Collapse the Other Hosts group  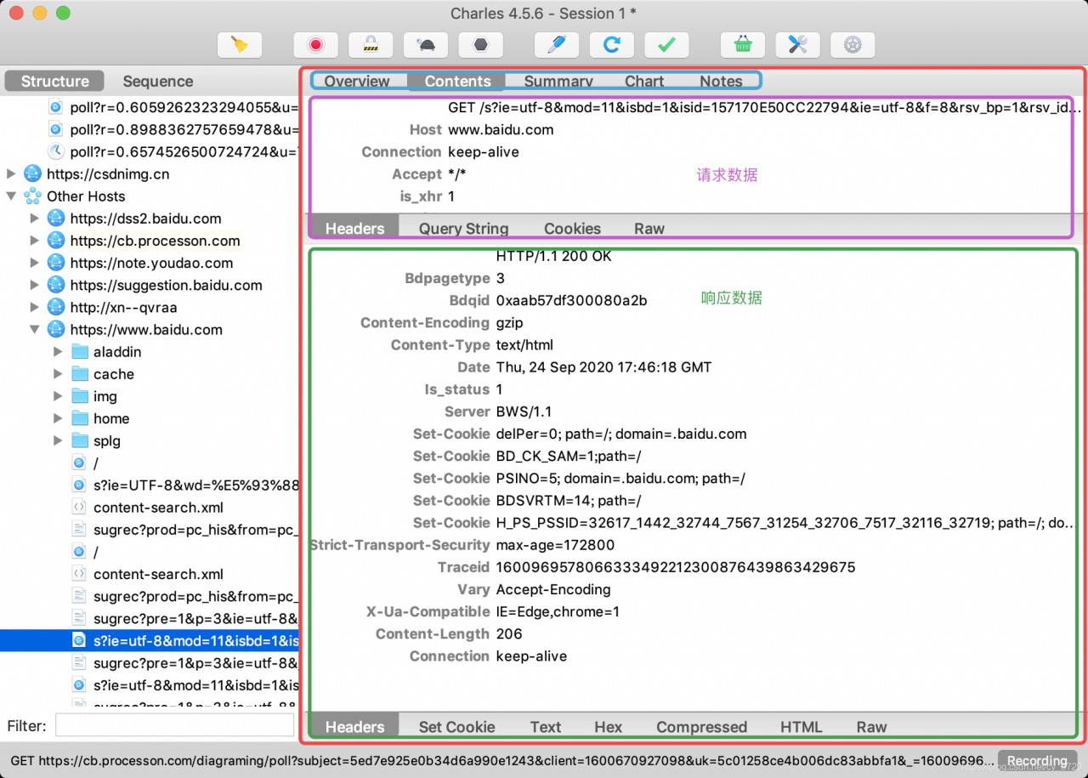pyautogui.click(x=12, y=196)
